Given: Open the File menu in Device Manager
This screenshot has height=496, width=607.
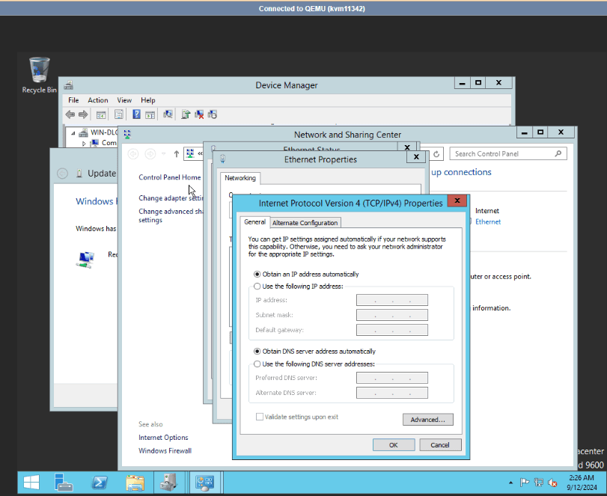Looking at the screenshot, I should coord(73,100).
